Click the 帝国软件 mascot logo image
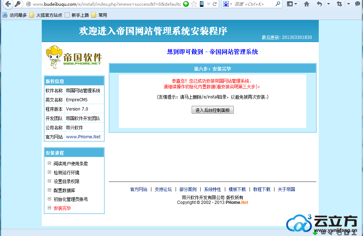Viewport: 363px width, 236px height. click(x=74, y=57)
